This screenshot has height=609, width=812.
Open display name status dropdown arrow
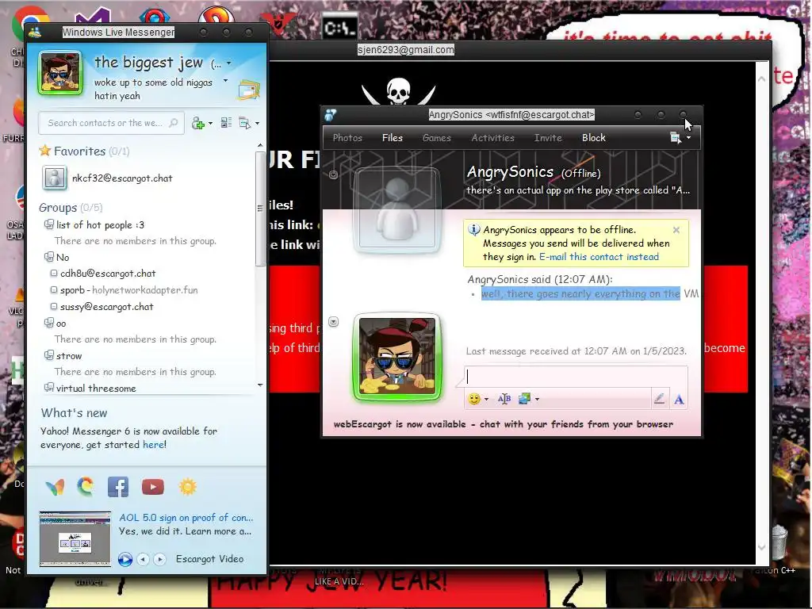click(229, 63)
